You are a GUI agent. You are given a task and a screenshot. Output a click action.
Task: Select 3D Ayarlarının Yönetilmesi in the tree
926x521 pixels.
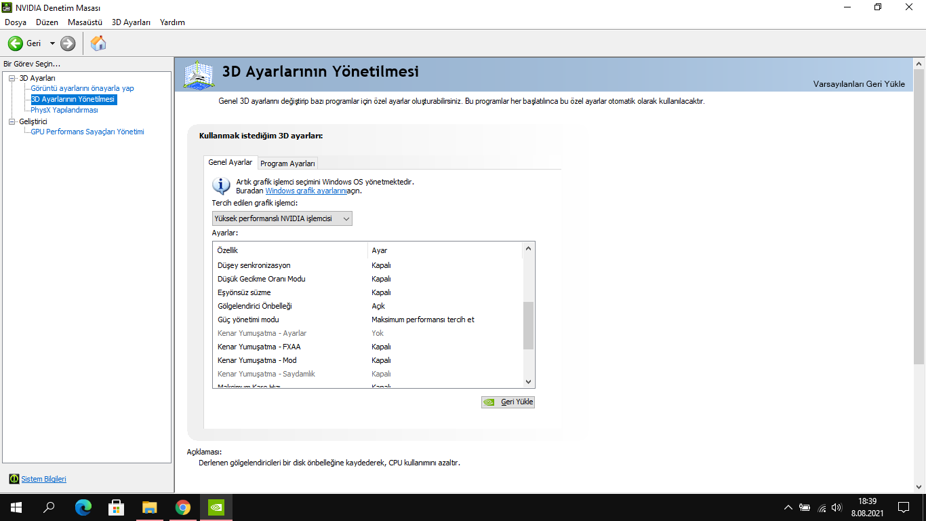click(x=74, y=99)
